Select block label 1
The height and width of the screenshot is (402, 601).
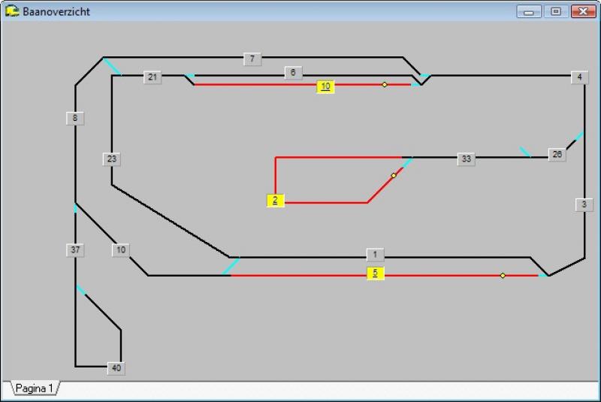click(375, 255)
